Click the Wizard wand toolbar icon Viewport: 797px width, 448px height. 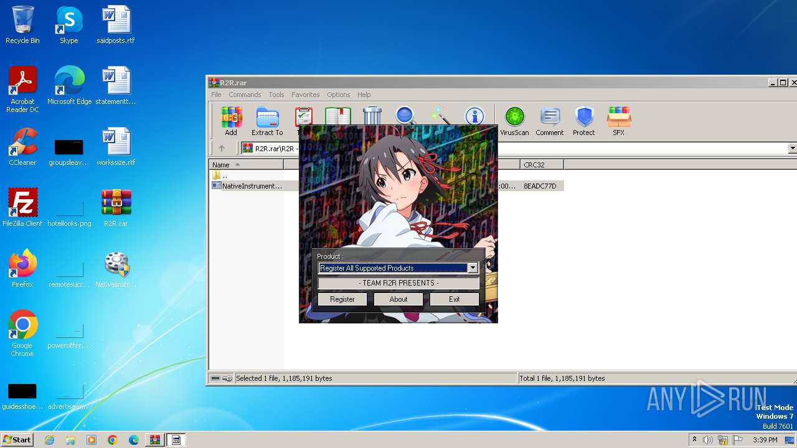coord(440,116)
